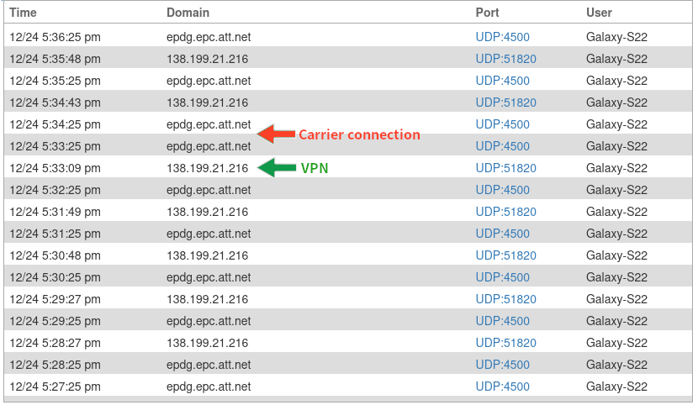Select the UDP:4500 link at 5:30:25 pm
698x405 pixels.
(x=502, y=277)
